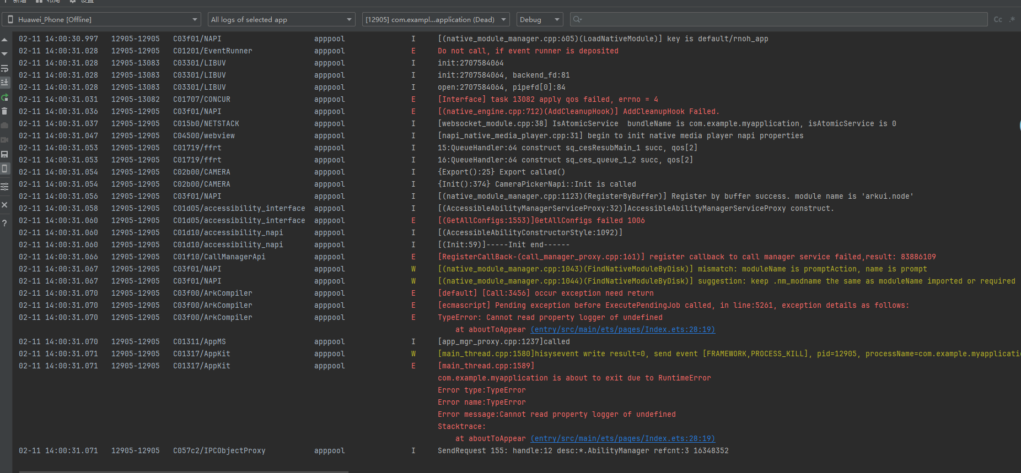
Task: Select the 'GetAllConfigs failed 1006' error
Action: [x=541, y=220]
